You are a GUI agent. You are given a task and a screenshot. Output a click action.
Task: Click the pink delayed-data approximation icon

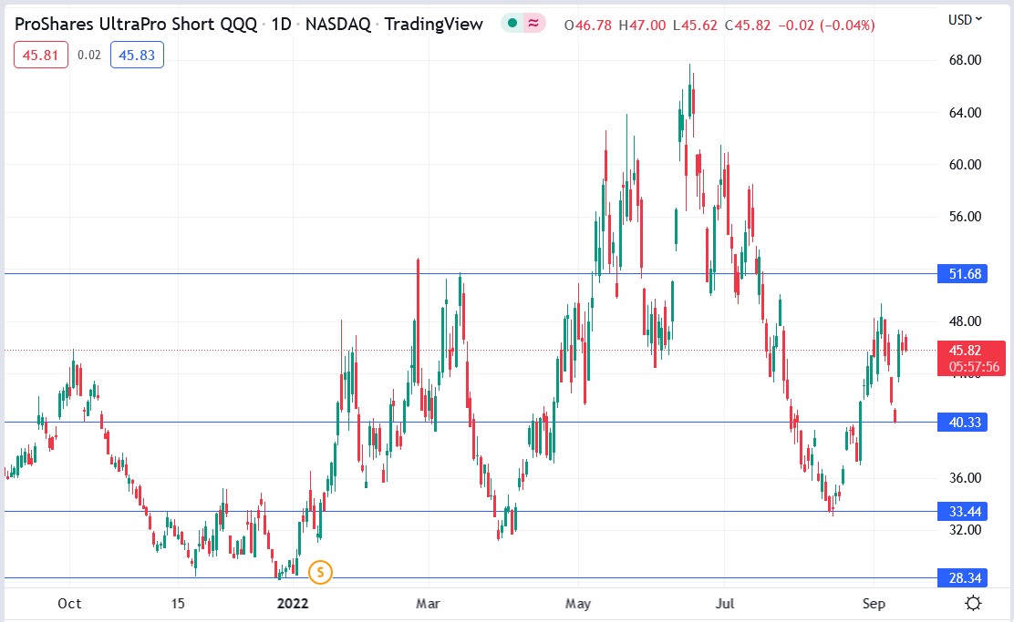(x=533, y=25)
